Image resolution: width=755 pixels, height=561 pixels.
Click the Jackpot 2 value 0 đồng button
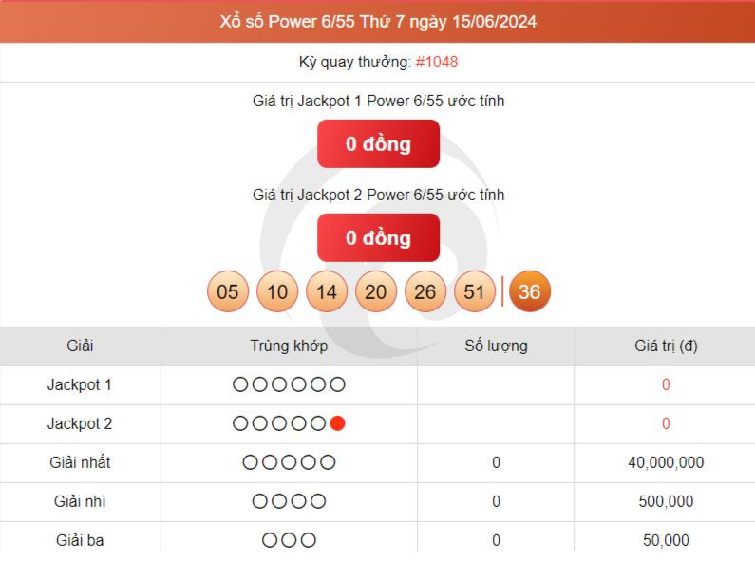(378, 237)
